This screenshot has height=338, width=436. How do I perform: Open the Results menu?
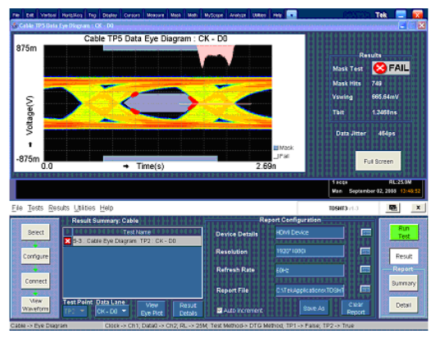click(x=58, y=208)
